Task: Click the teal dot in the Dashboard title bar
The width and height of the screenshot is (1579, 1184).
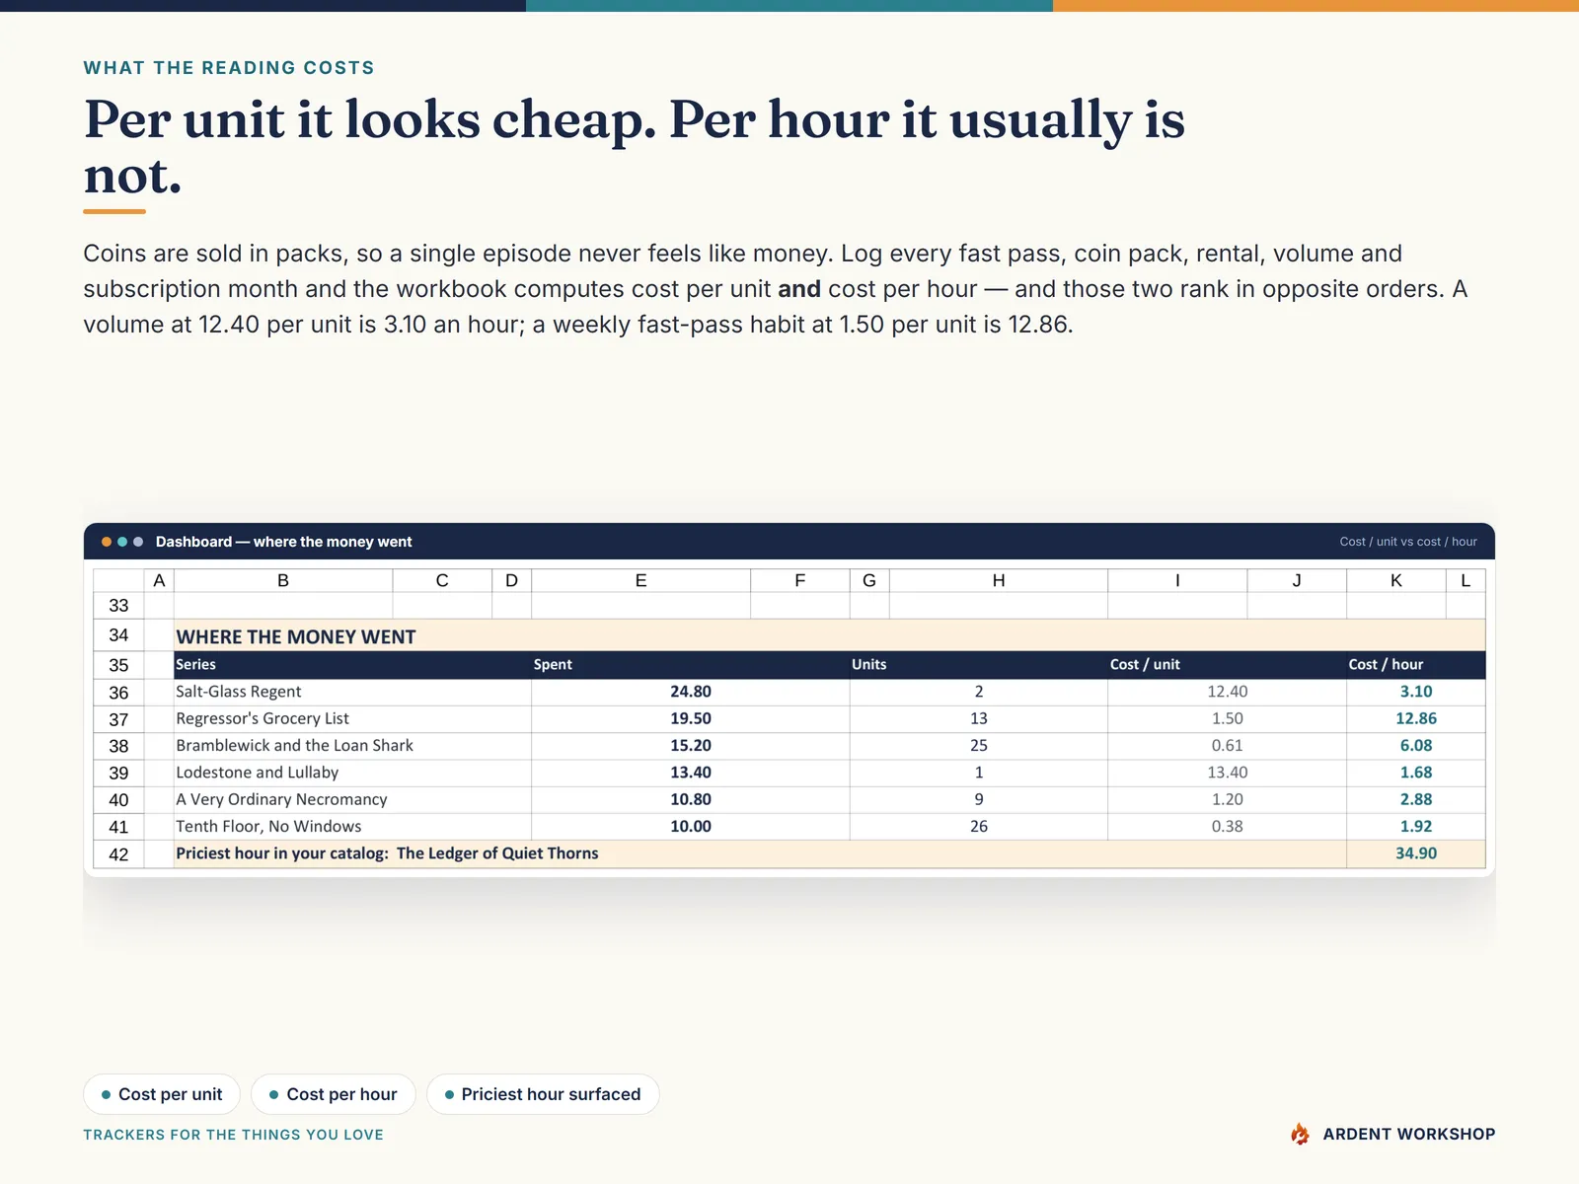Action: pos(122,542)
